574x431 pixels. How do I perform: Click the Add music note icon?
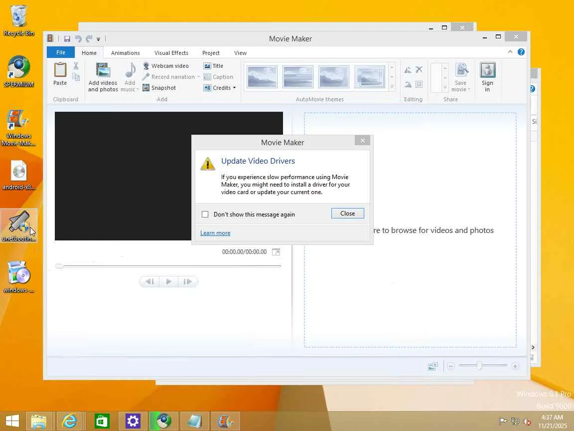130,70
